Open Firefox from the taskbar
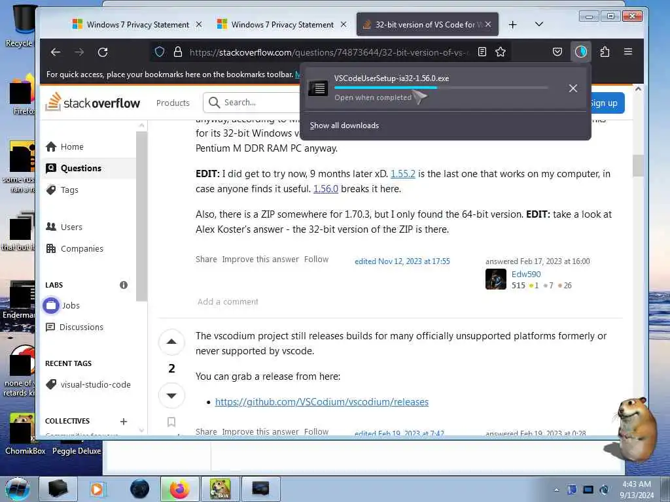The height and width of the screenshot is (502, 670). tap(179, 489)
